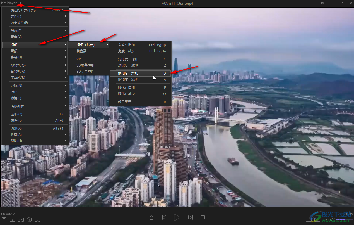The height and width of the screenshot is (225, 354).
Task: Open the 3D字幕控件 submenu
Action: pyautogui.click(x=88, y=71)
